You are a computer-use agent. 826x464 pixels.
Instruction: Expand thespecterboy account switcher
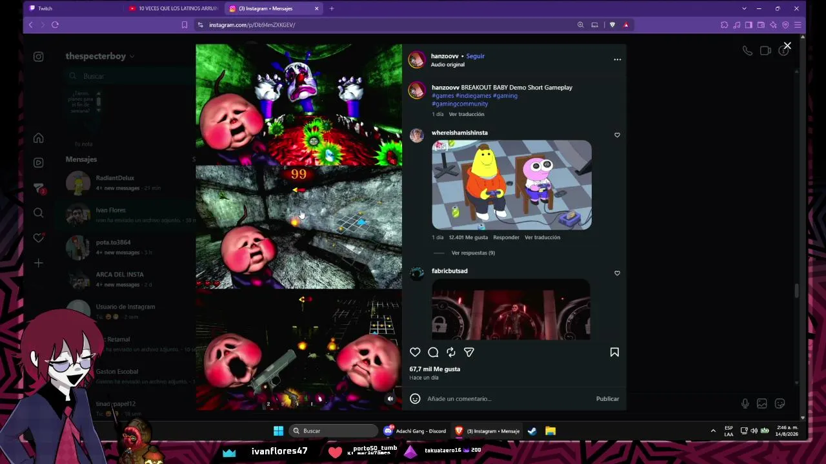pos(100,56)
